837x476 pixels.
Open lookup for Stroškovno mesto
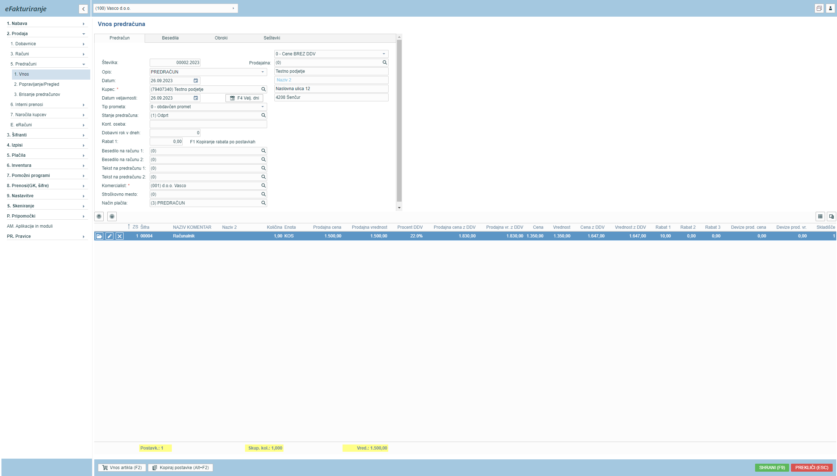point(264,194)
